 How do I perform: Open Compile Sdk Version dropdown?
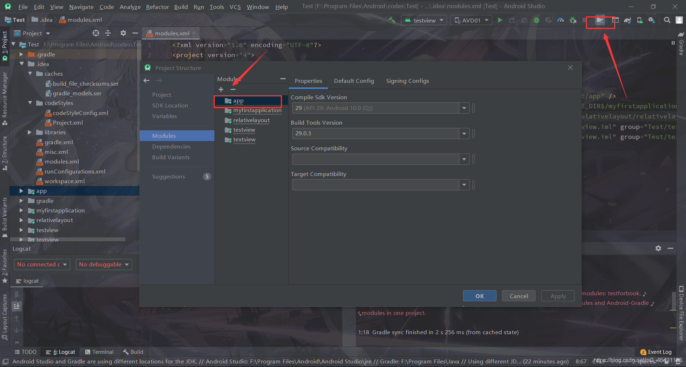[464, 108]
